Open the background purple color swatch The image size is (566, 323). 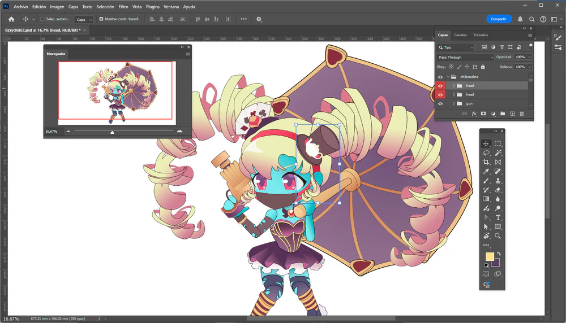tap(497, 263)
